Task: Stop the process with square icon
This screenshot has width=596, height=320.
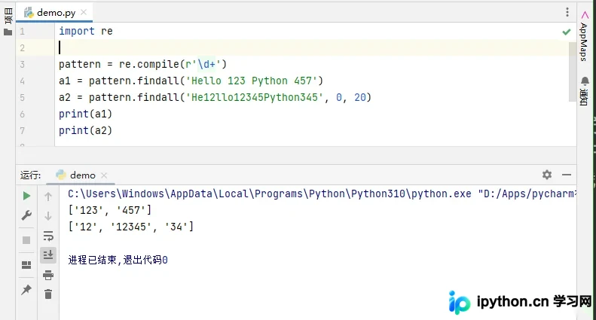Action: pos(26,240)
